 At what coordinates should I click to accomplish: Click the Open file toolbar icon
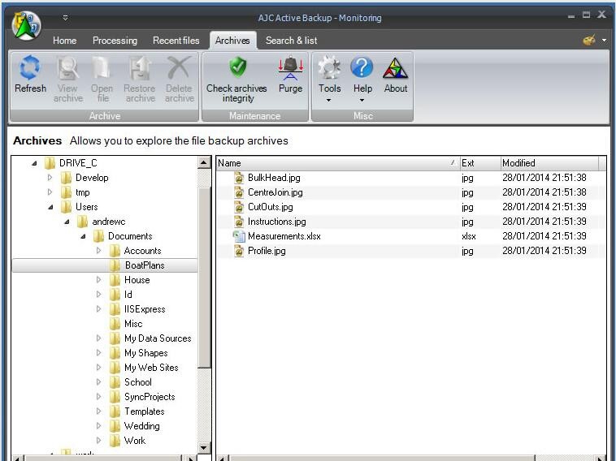[102, 68]
